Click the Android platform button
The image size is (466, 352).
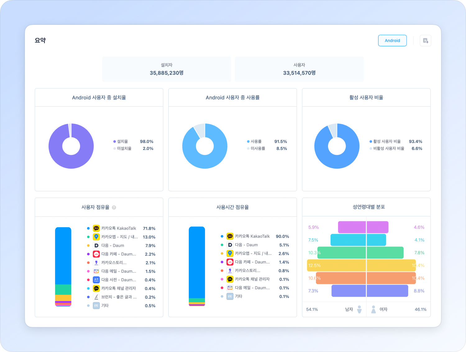click(x=392, y=41)
